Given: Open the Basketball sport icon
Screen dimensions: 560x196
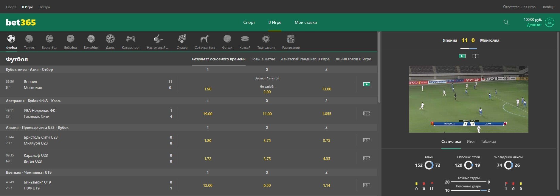Looking at the screenshot, I should point(49,39).
